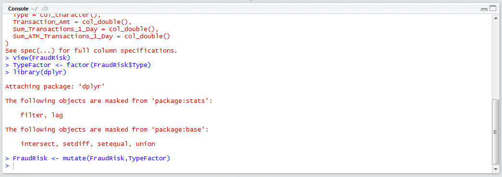Click the TypeFactor <- factor command line
The width and height of the screenshot is (502, 177).
pyautogui.click(x=78, y=65)
